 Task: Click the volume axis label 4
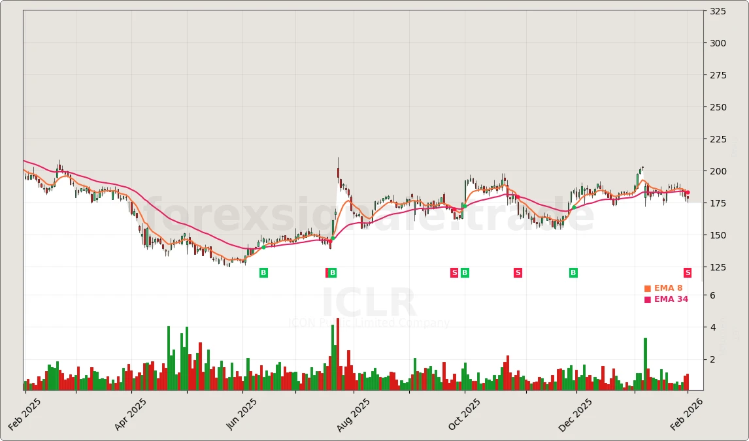click(713, 327)
